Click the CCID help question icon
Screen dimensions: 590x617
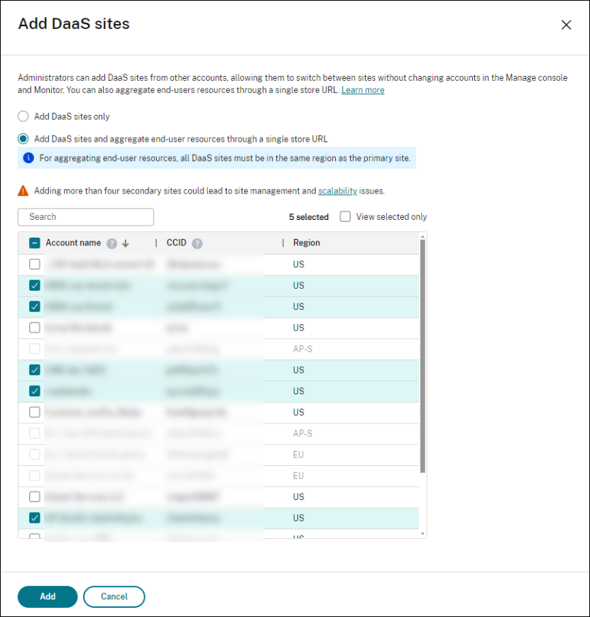pyautogui.click(x=197, y=243)
